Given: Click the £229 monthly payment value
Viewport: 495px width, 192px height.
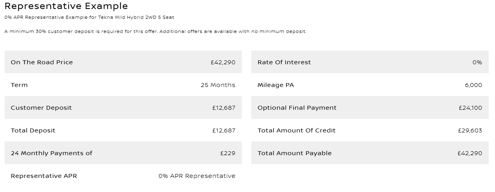Looking at the screenshot, I should pos(228,153).
